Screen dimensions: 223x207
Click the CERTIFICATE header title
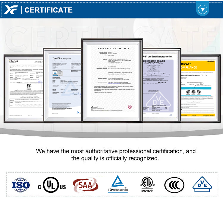point(48,10)
